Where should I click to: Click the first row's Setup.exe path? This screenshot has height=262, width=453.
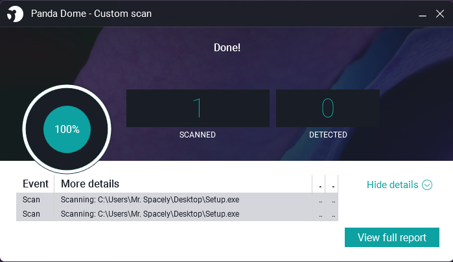[x=150, y=200]
